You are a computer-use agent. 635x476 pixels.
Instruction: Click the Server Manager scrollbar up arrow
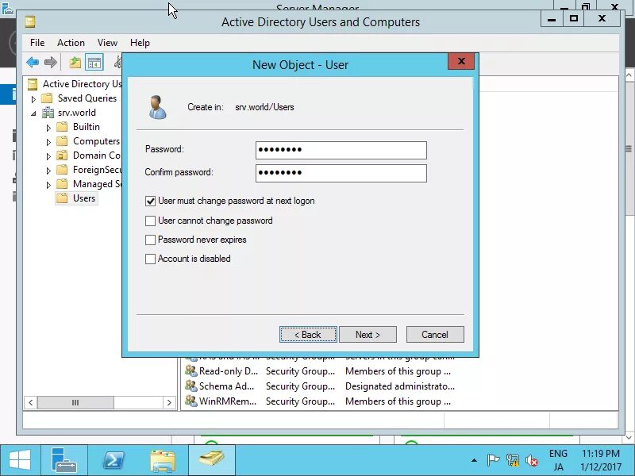(x=629, y=75)
